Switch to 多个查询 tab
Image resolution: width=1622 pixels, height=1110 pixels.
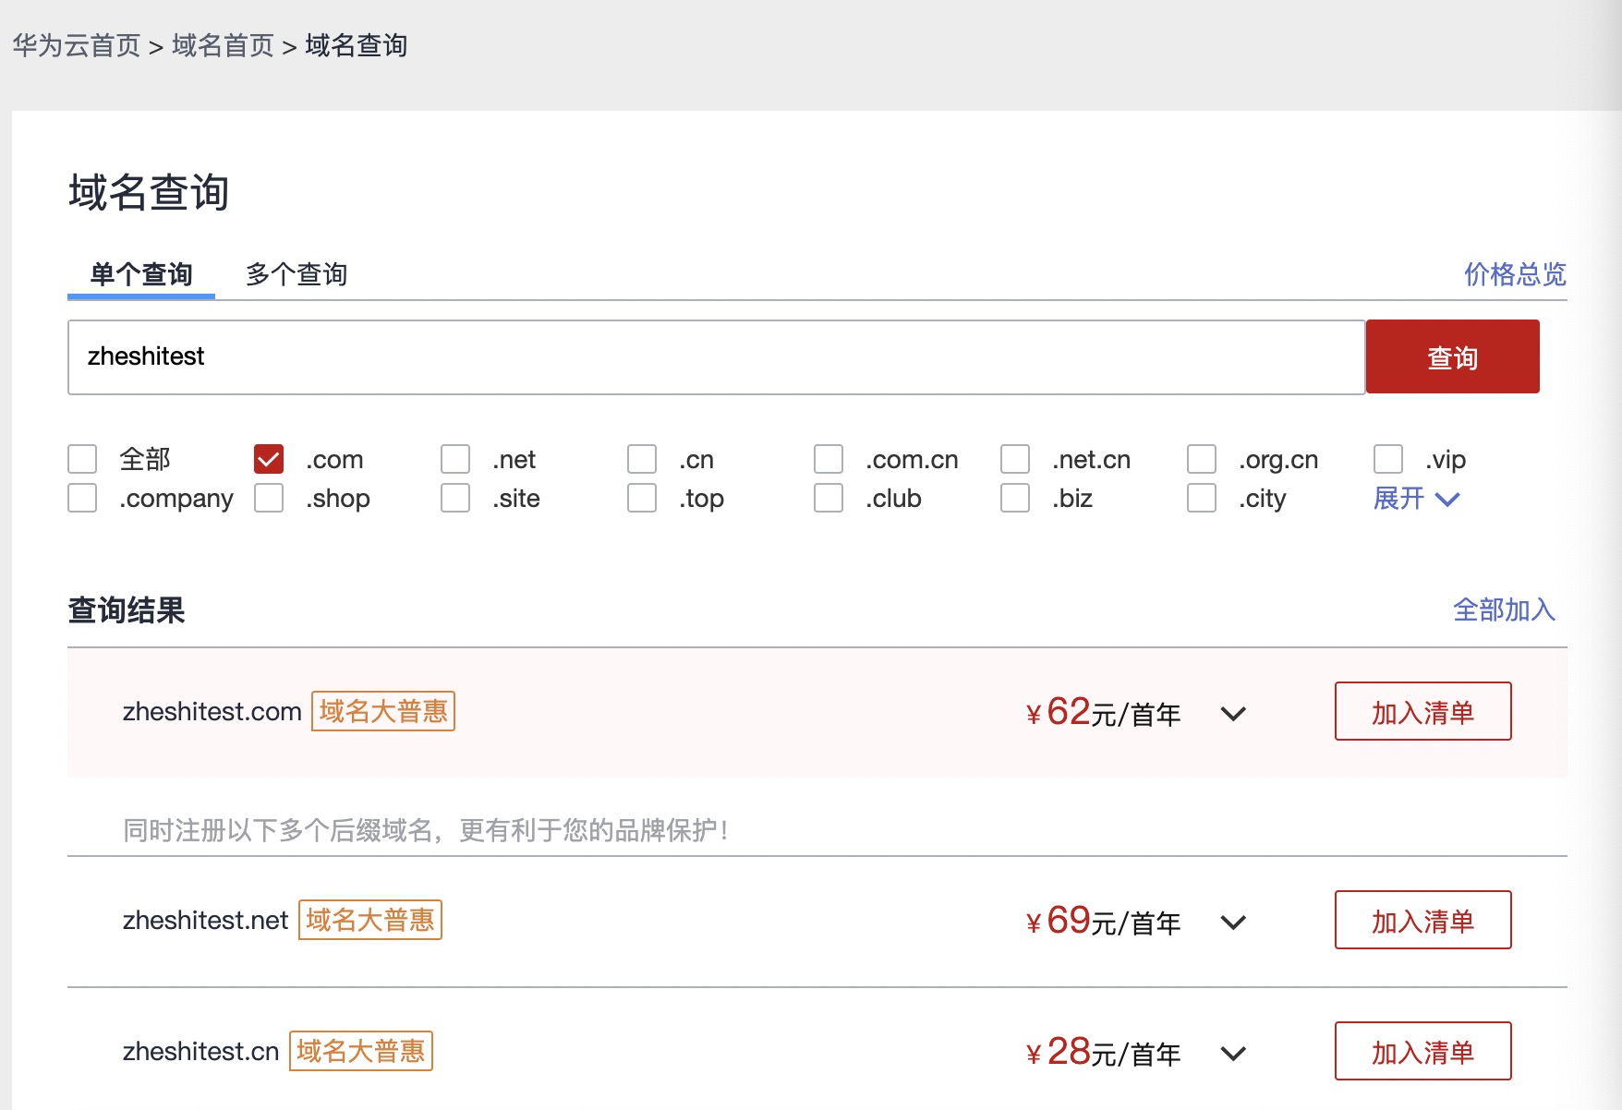[x=297, y=274]
